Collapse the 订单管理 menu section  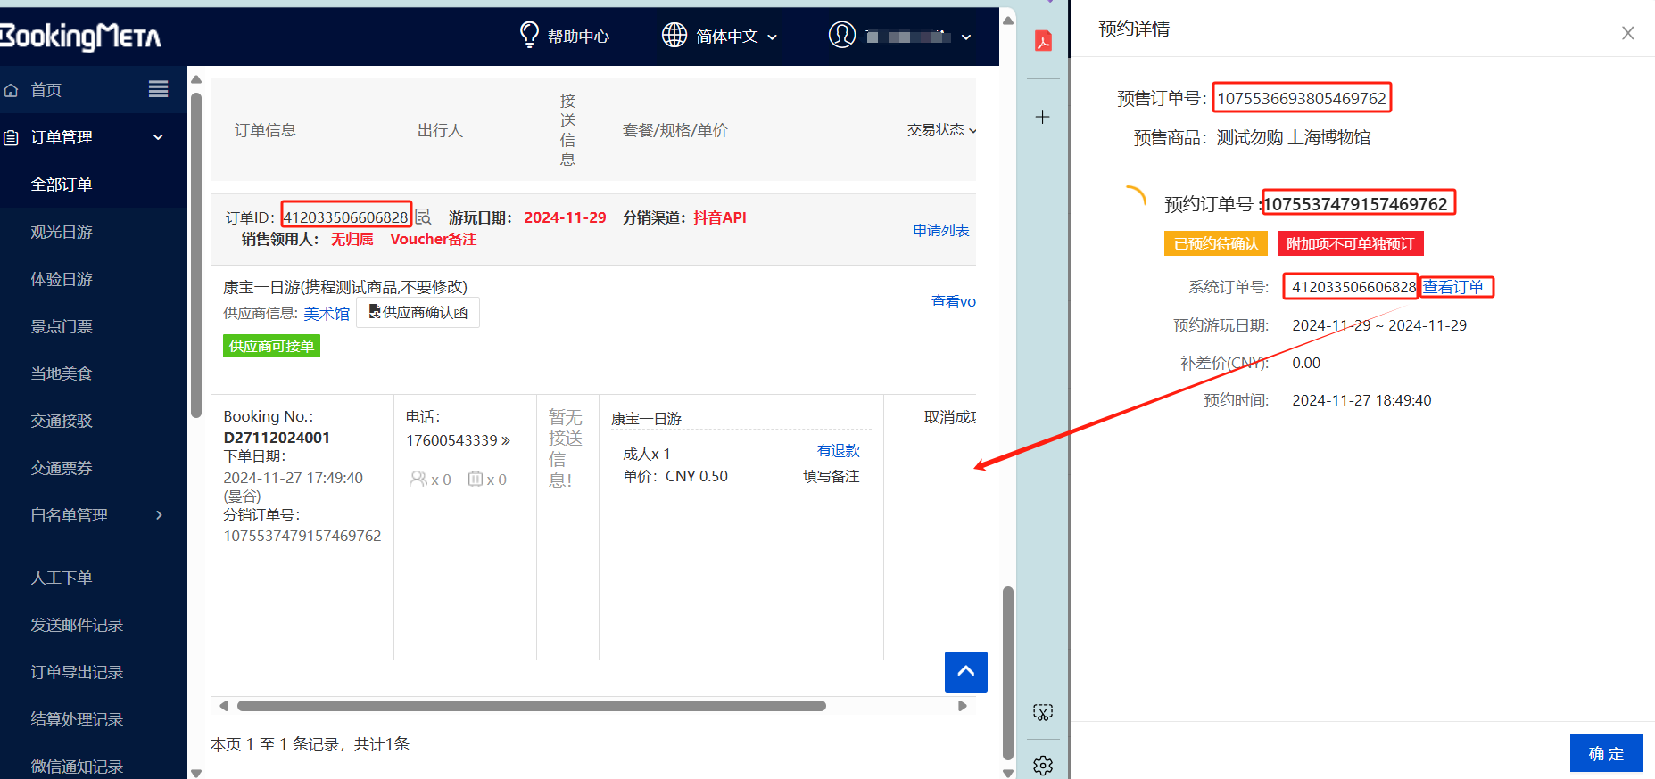tap(158, 137)
